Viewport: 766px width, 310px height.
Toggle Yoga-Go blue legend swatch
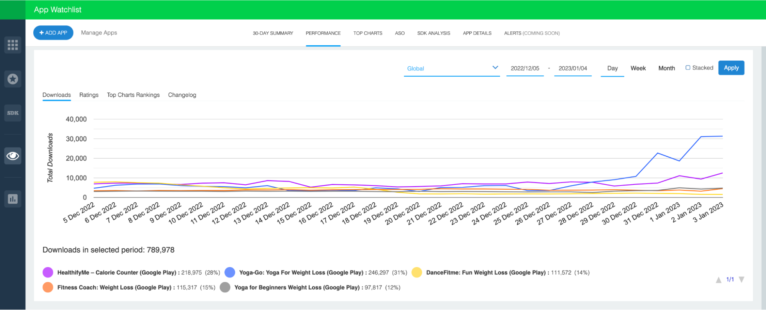[230, 272]
